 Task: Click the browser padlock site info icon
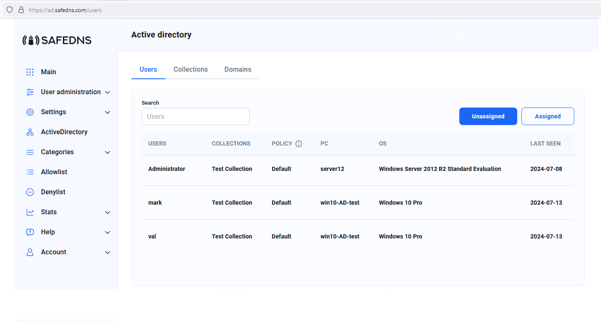(x=21, y=10)
